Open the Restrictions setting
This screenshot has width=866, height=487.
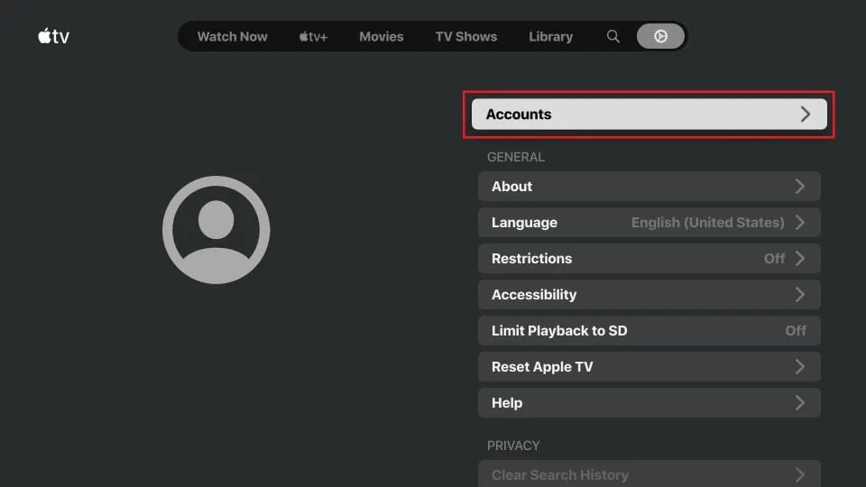point(649,259)
